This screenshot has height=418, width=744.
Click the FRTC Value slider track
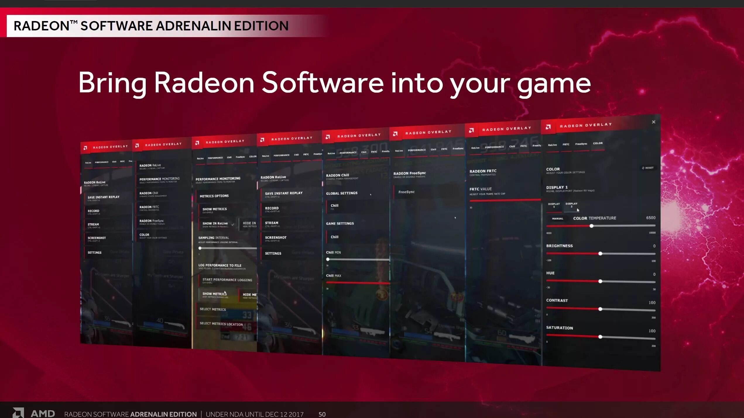(x=505, y=200)
